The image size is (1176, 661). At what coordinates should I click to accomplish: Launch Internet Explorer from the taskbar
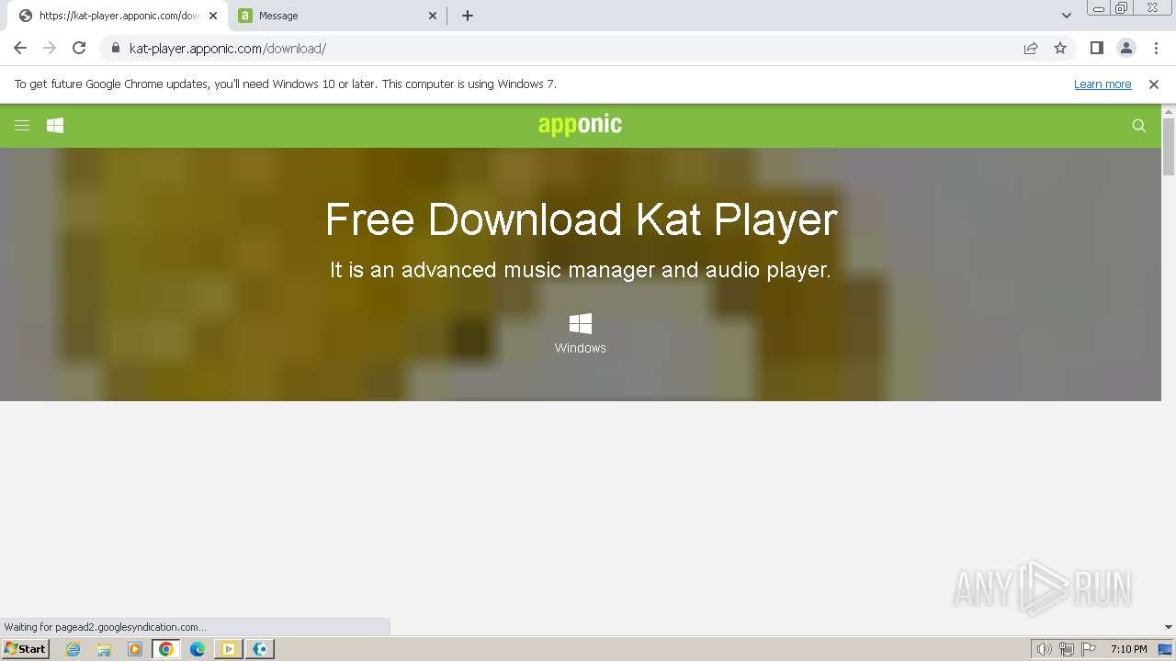[73, 649]
